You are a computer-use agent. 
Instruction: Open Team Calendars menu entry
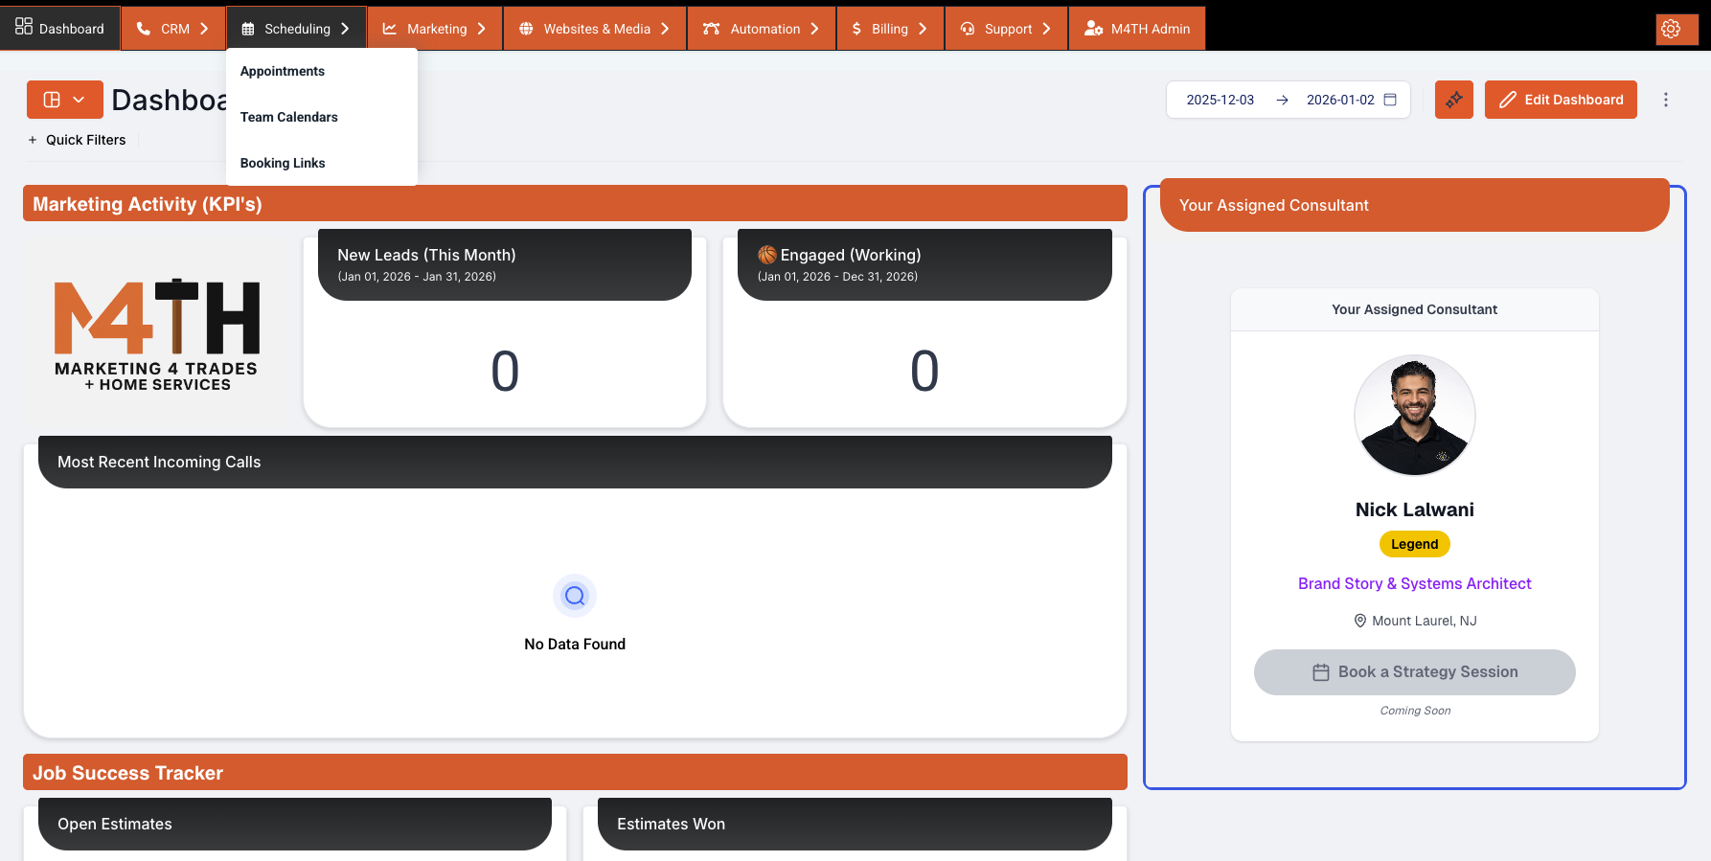pyautogui.click(x=289, y=117)
